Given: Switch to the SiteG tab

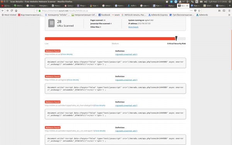Looking at the screenshot, I should [x=208, y=6].
